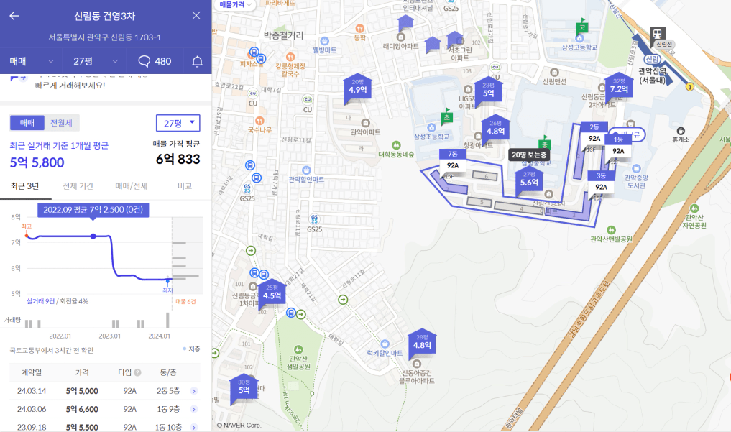Click the 관악중앙도서관 library icon
The image size is (731, 432).
(636, 169)
